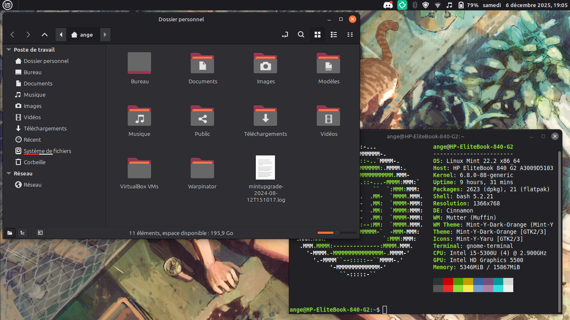Collapse the Poste de travail section

(9, 50)
